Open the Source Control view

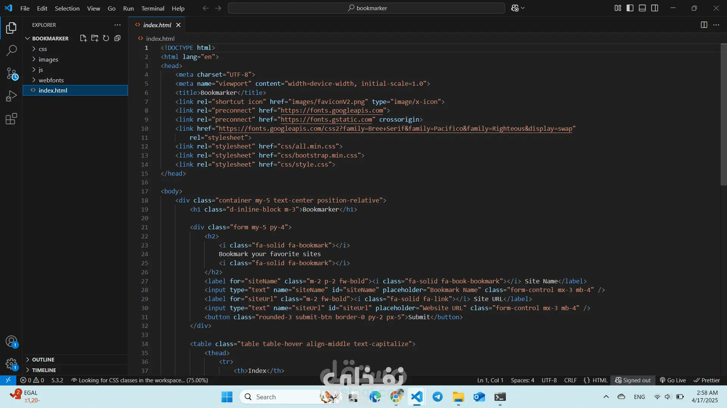click(x=11, y=73)
